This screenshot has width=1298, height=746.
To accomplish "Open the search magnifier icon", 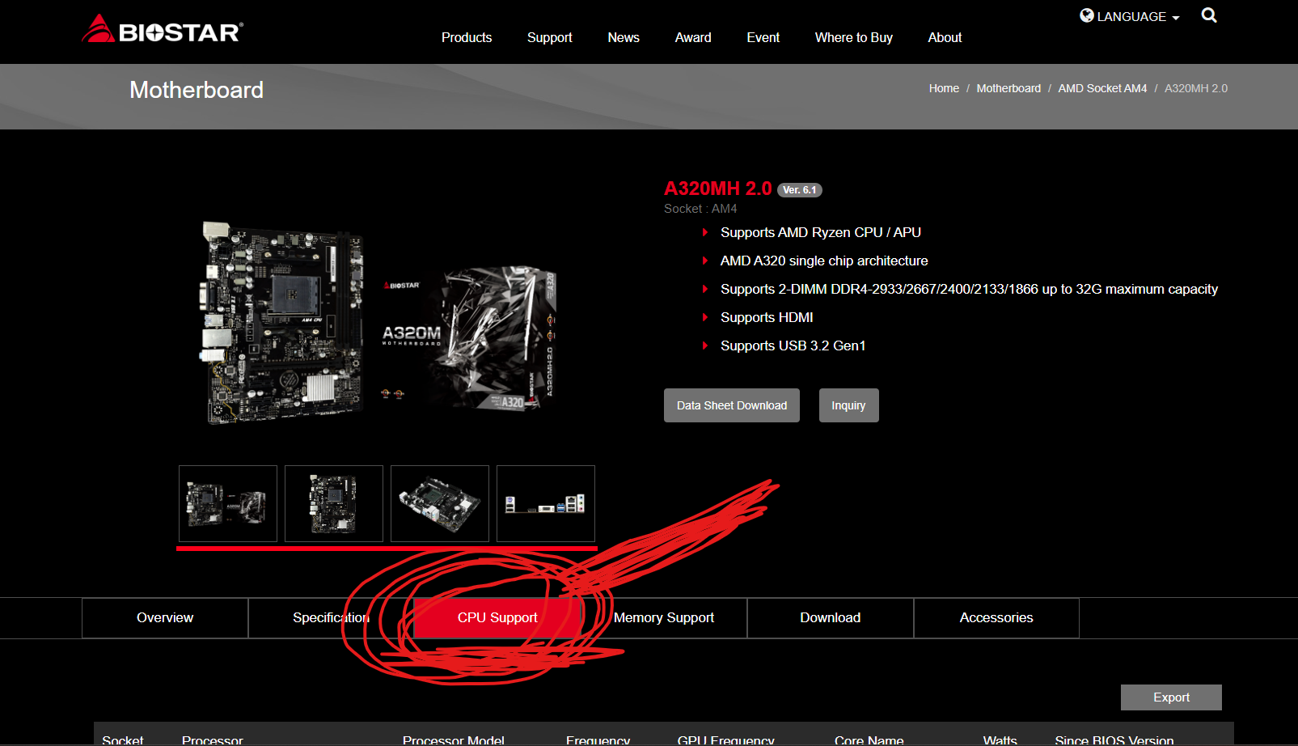I will [x=1209, y=15].
